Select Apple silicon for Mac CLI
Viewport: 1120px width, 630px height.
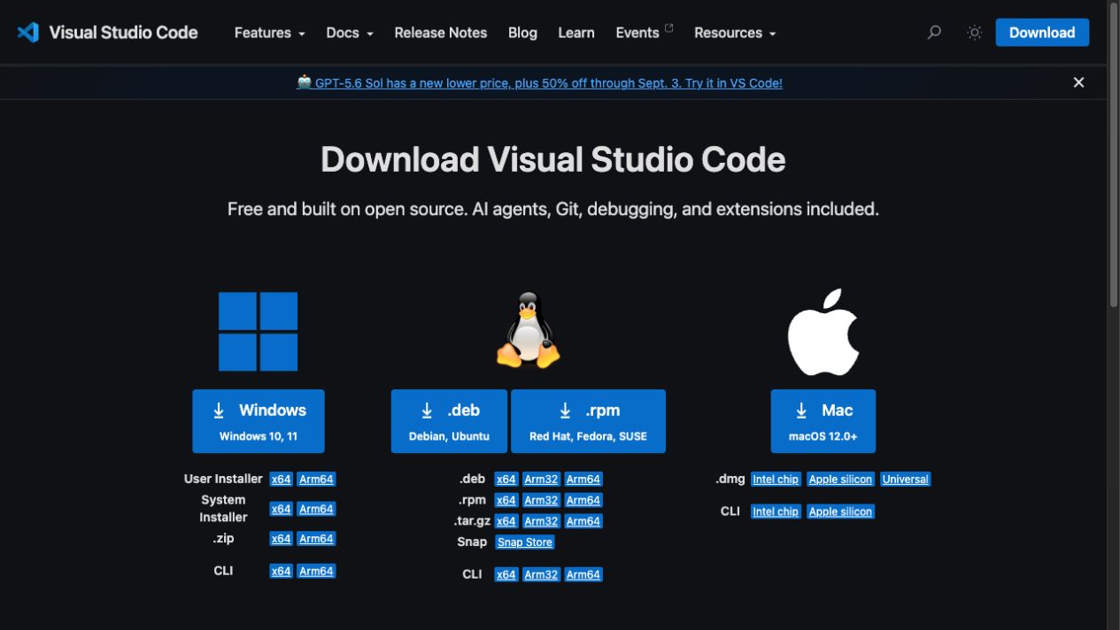pos(840,511)
